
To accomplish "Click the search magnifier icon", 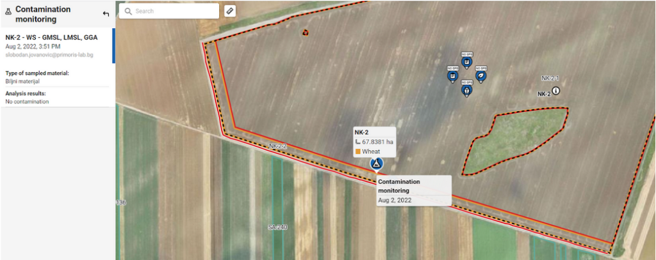I will (x=128, y=11).
